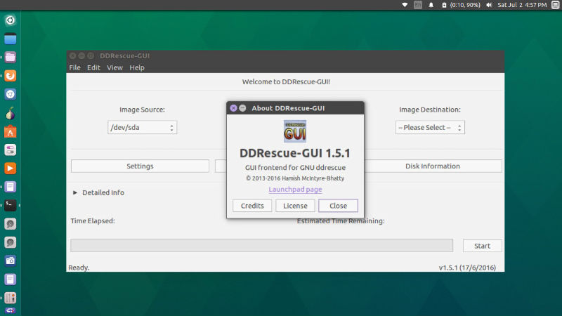Open the notification bell indicator
Viewport: 562px width, 316px height.
(x=431, y=5)
